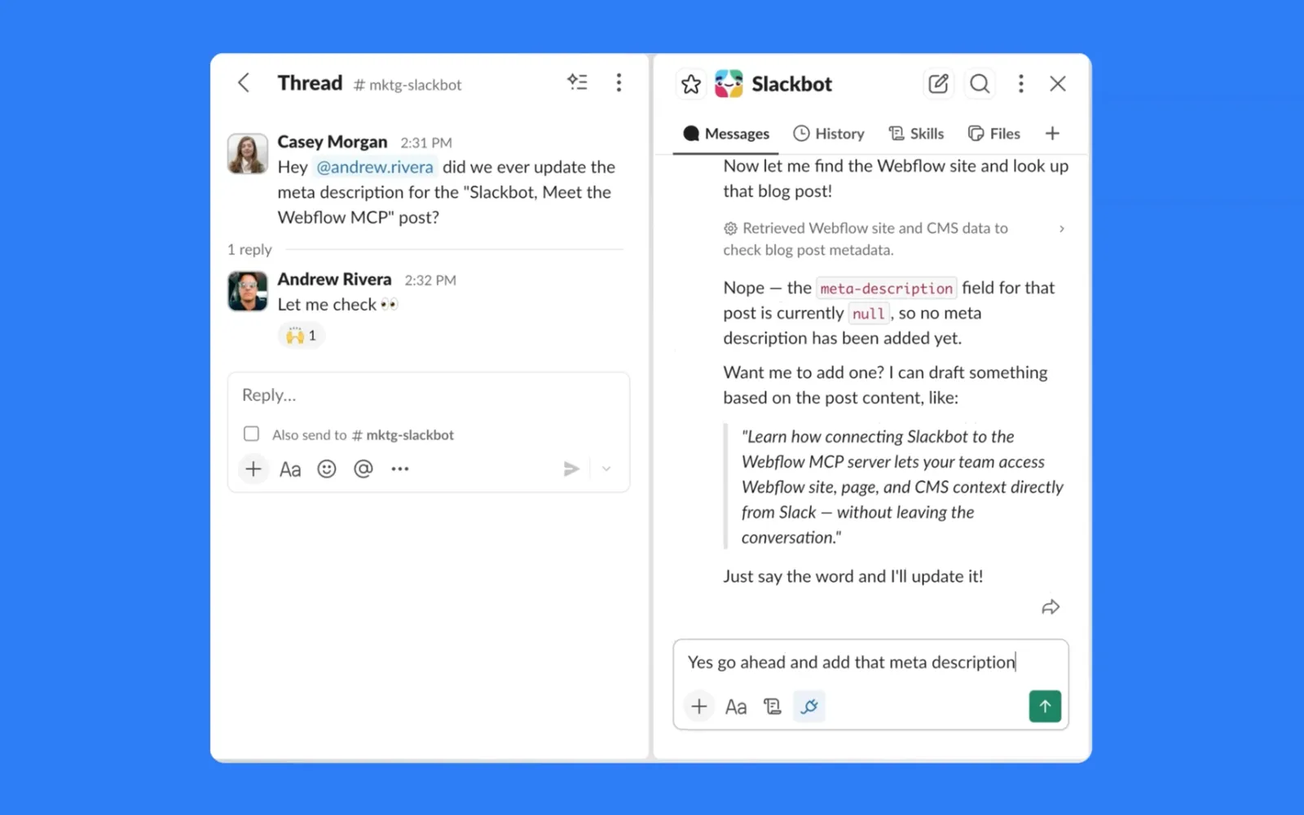Click the send arrow in thread reply
The height and width of the screenshot is (815, 1304).
(x=571, y=469)
